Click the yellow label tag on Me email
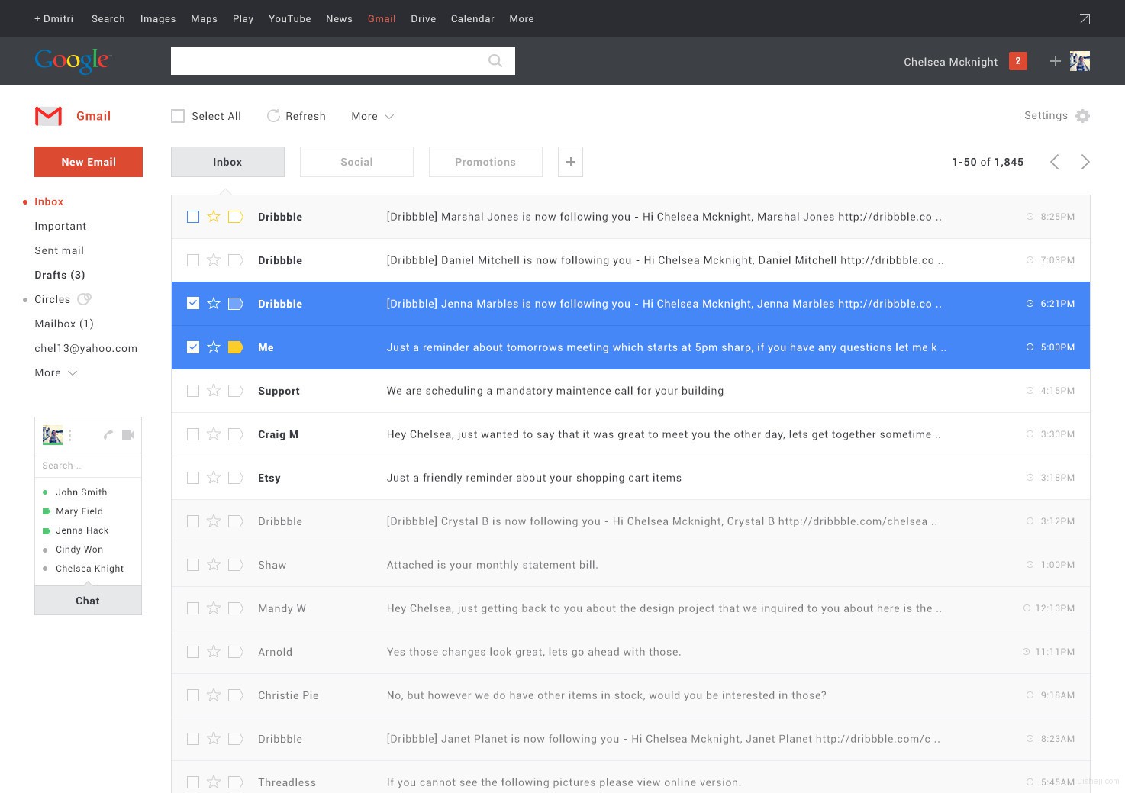 pyautogui.click(x=236, y=347)
